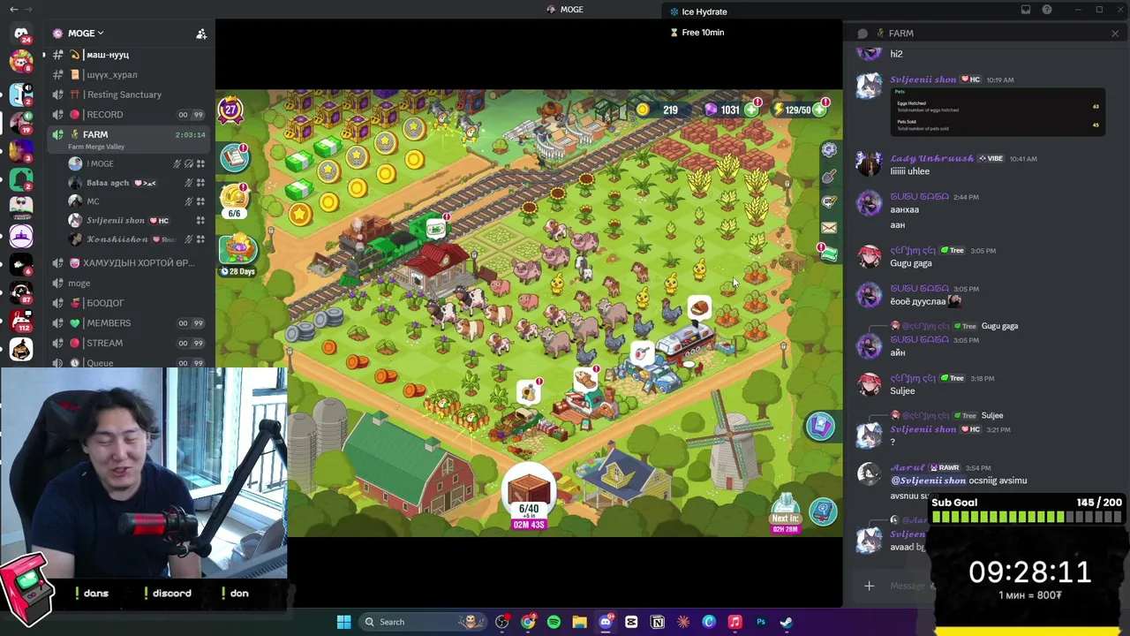Screen dimensions: 1130x636
Task: Open the quest book task list icon
Action: [x=234, y=157]
